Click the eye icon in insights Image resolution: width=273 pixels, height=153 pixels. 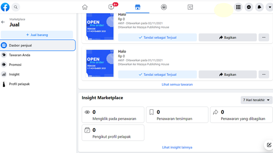87,112
